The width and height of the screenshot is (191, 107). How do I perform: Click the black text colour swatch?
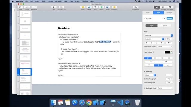167,52
